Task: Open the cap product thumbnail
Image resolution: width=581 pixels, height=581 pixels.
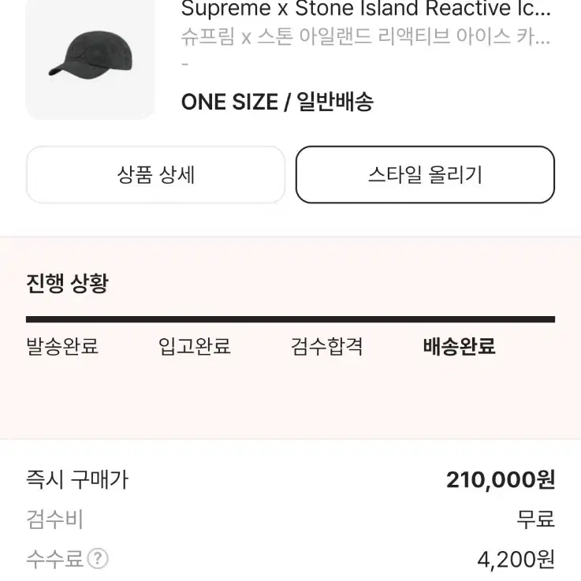Action: (90, 60)
